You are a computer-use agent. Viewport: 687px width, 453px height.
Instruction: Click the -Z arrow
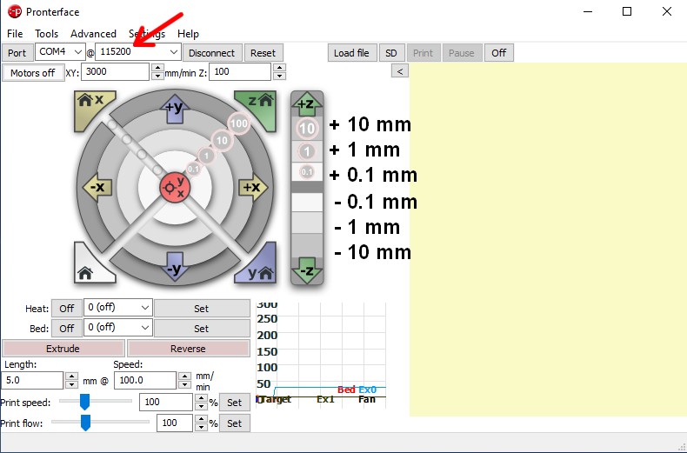[x=307, y=270]
